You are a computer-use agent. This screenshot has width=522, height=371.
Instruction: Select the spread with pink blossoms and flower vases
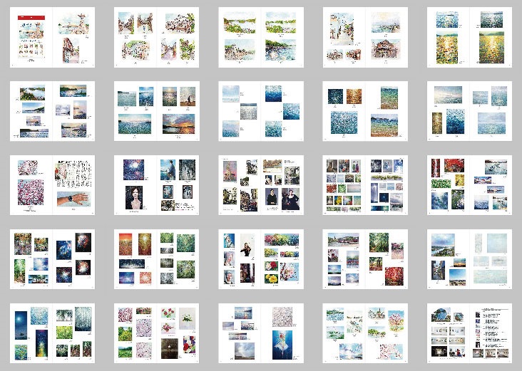pos(156,333)
